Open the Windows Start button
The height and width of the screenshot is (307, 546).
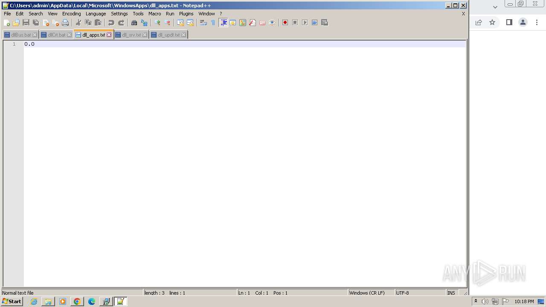click(12, 301)
